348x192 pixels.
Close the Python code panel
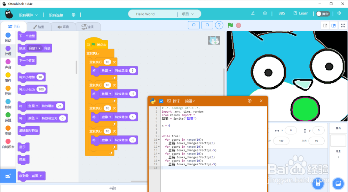[x=261, y=101]
